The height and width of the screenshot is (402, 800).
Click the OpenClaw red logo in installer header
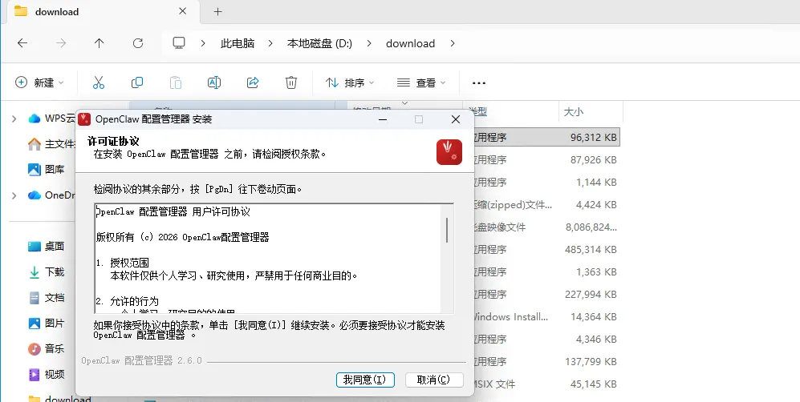point(449,152)
